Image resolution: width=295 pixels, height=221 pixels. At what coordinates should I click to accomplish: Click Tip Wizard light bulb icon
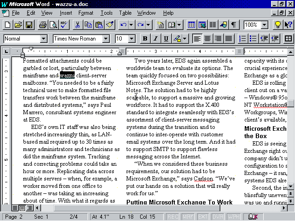coord(277,25)
